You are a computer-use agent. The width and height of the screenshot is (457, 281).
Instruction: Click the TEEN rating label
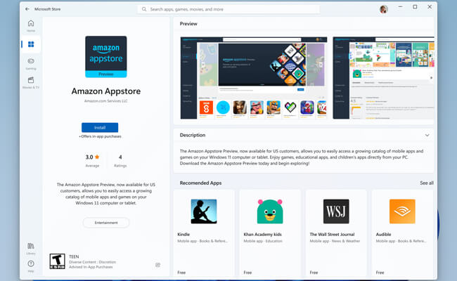coord(74,256)
